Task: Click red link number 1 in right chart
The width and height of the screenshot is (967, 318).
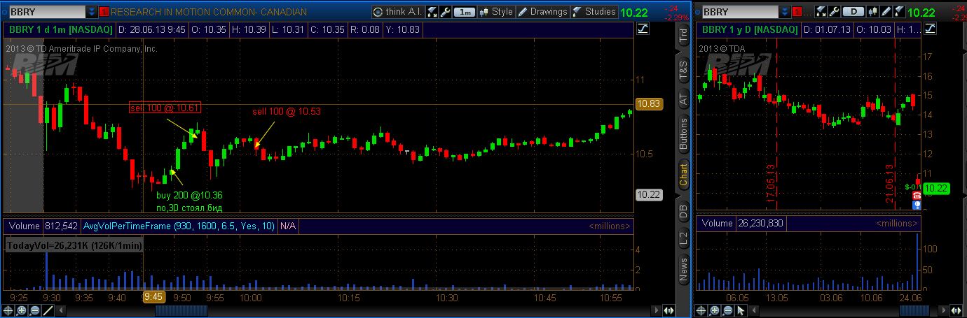Action: point(797,12)
